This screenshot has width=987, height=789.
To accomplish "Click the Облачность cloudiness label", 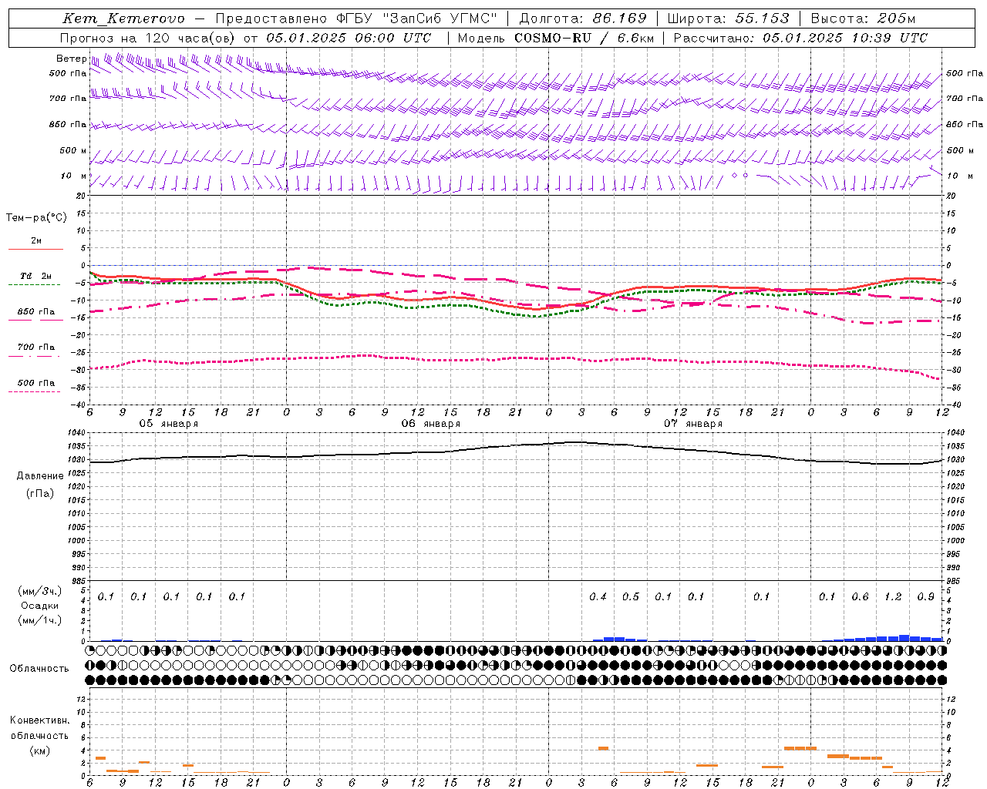I will tap(39, 669).
